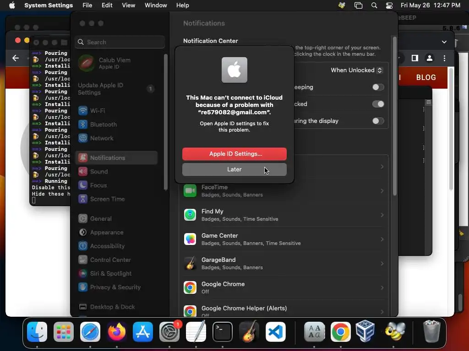Toggle Chrome side panel icon

414,58
